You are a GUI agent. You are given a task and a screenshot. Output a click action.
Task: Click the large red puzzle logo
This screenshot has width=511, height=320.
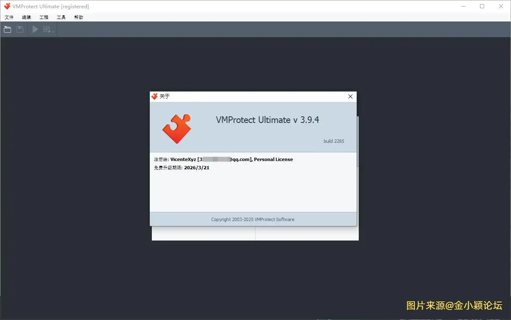[177, 129]
